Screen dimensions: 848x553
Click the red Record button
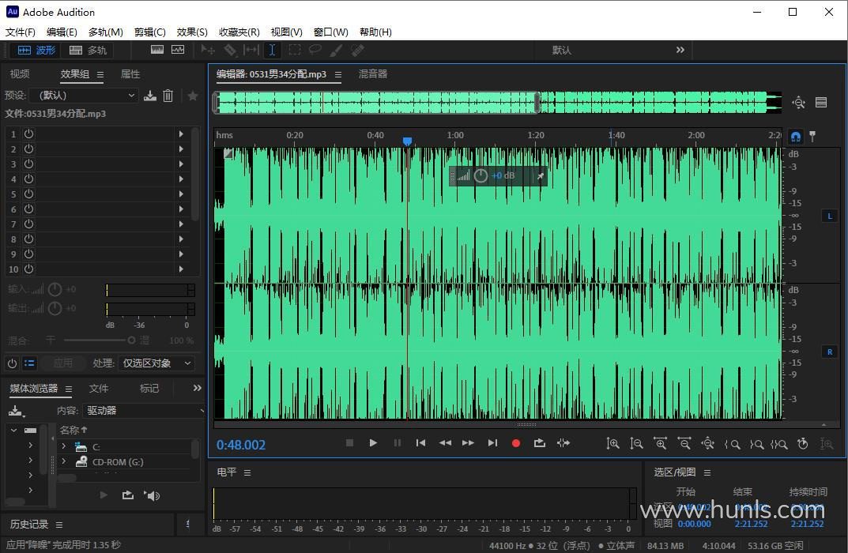point(516,443)
